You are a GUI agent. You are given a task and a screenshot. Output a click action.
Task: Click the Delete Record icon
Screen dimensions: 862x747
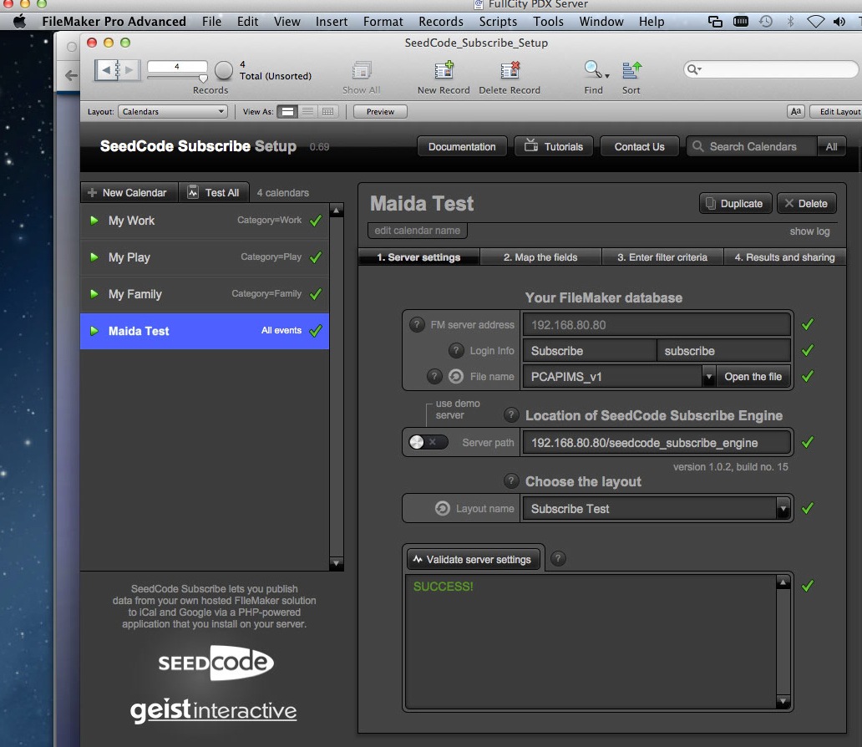point(510,70)
